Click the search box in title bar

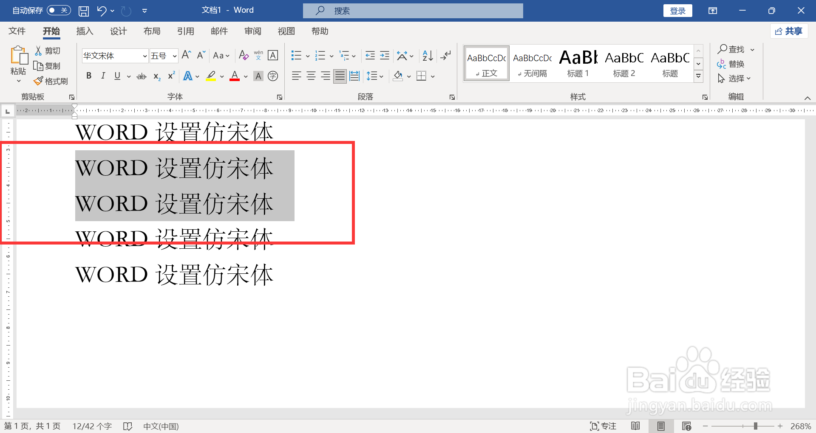(x=413, y=11)
